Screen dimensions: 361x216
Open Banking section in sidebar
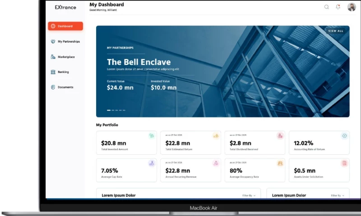(60, 72)
